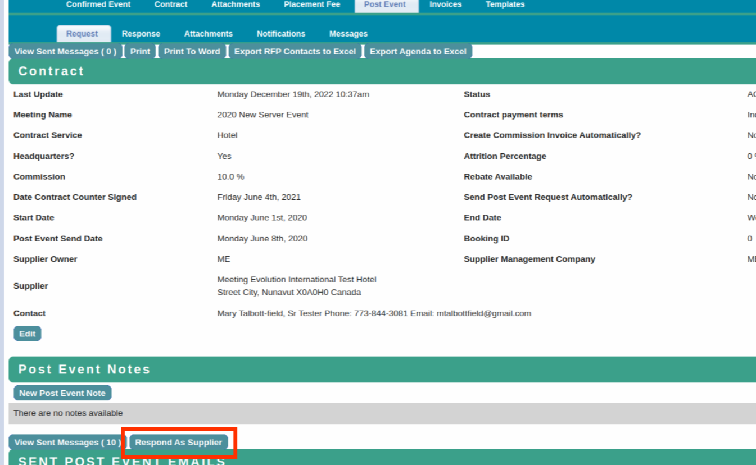Viewport: 756px width, 465px height.
Task: Open the Notifications sub-tab
Action: [x=280, y=34]
